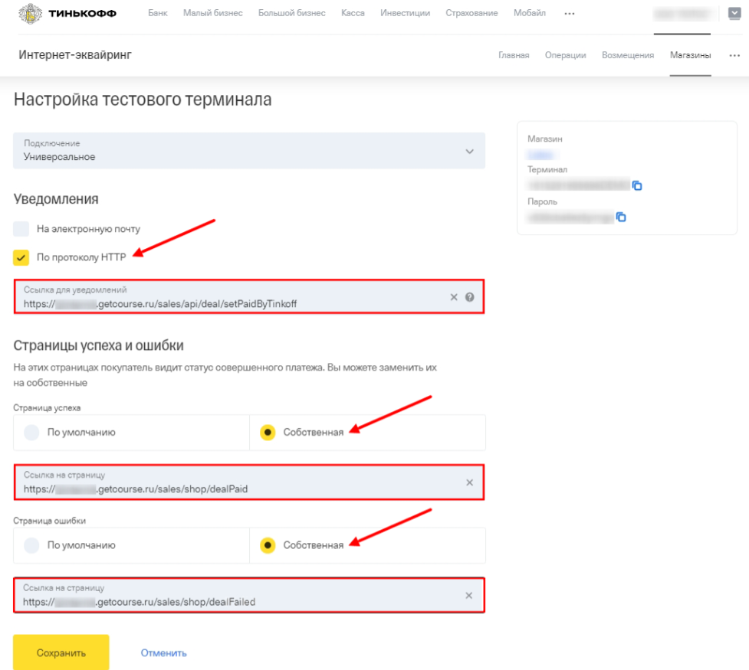Select Собственная for Страница успеха
Image resolution: width=749 pixels, height=670 pixels.
[x=268, y=433]
